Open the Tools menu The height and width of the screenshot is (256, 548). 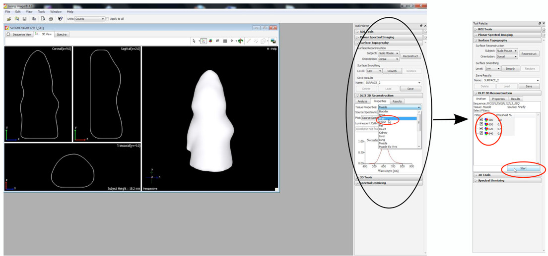coord(41,11)
